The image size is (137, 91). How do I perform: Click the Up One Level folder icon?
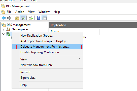(x=17, y=18)
